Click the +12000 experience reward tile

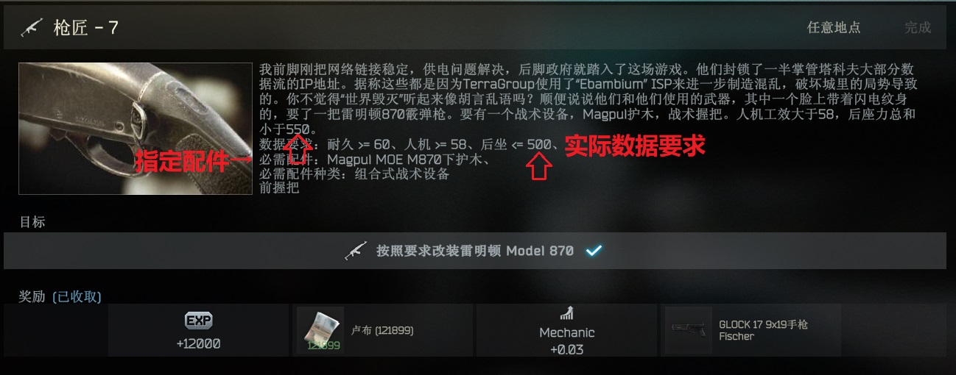click(198, 330)
